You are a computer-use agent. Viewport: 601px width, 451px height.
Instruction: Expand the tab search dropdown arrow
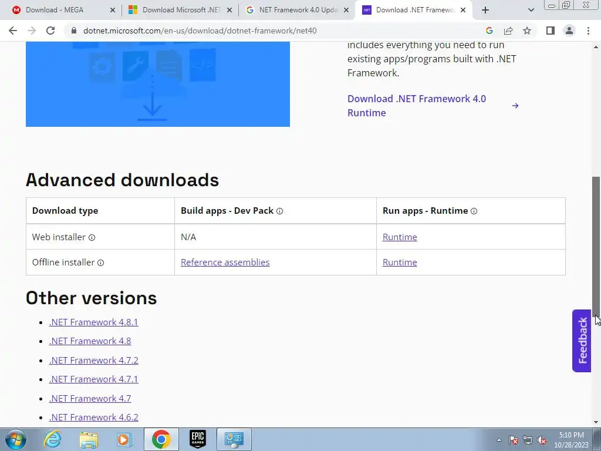531,10
